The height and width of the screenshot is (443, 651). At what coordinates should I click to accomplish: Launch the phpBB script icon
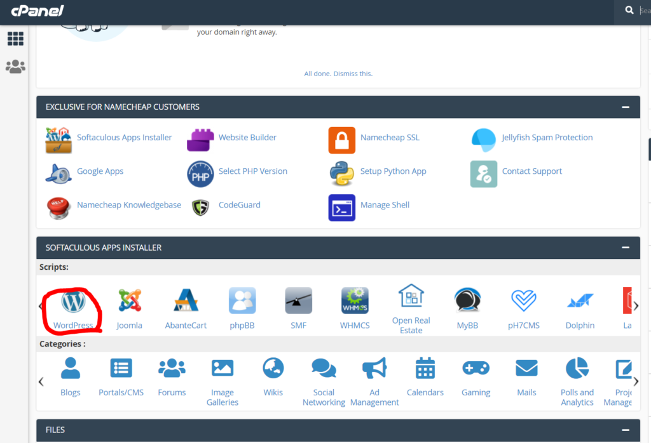242,300
